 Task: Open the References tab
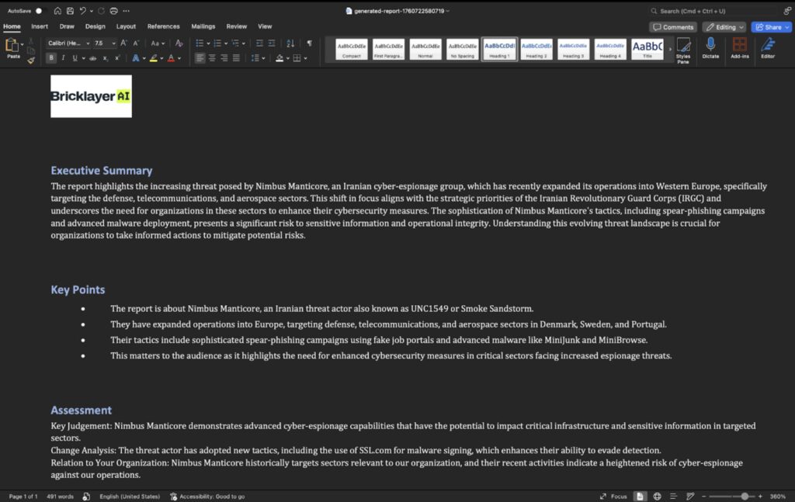pos(163,26)
